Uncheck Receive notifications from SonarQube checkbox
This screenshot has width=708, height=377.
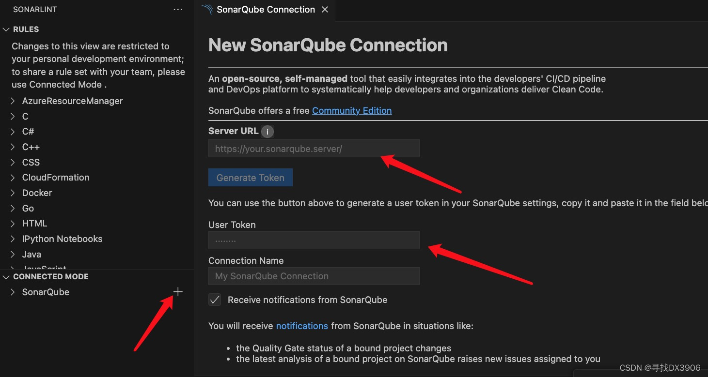pyautogui.click(x=215, y=300)
